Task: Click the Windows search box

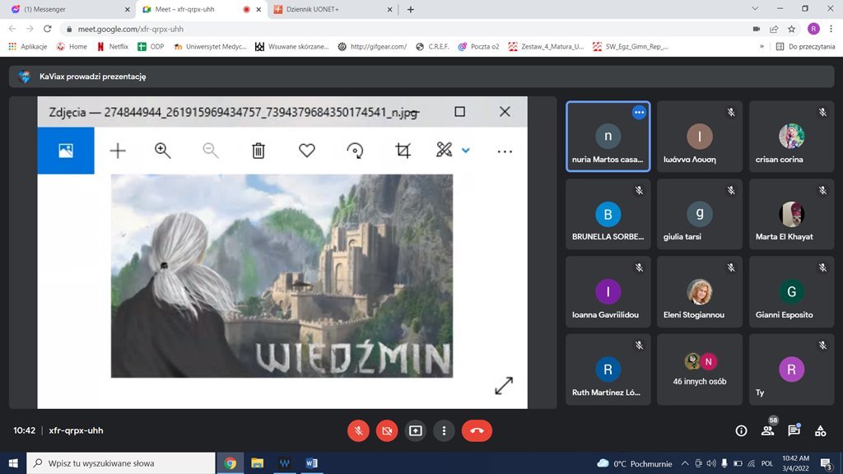Action: (x=121, y=462)
